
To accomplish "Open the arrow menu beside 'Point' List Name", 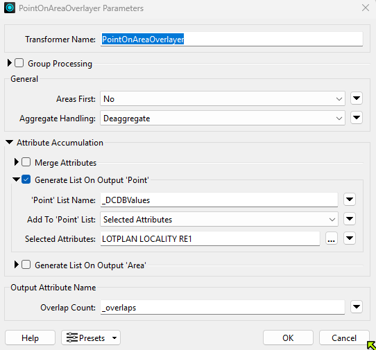I will (350, 200).
